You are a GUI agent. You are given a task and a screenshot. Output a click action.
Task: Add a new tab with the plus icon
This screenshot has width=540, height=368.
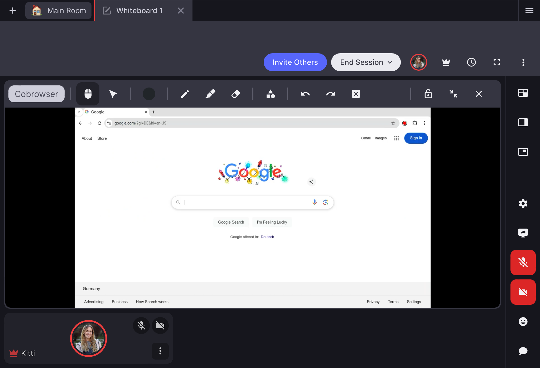[13, 11]
